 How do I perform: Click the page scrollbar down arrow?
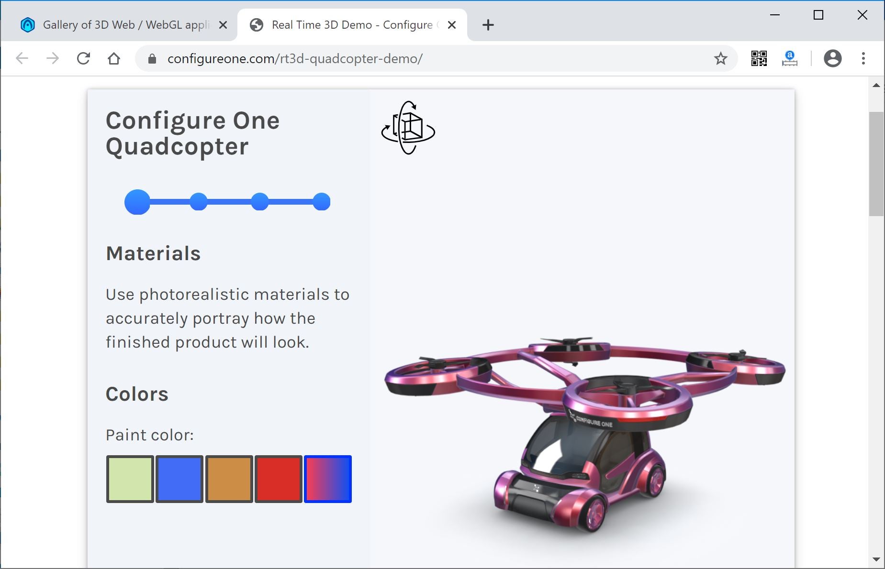(x=876, y=559)
